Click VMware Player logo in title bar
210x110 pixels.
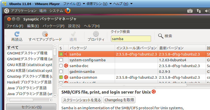(4, 4)
